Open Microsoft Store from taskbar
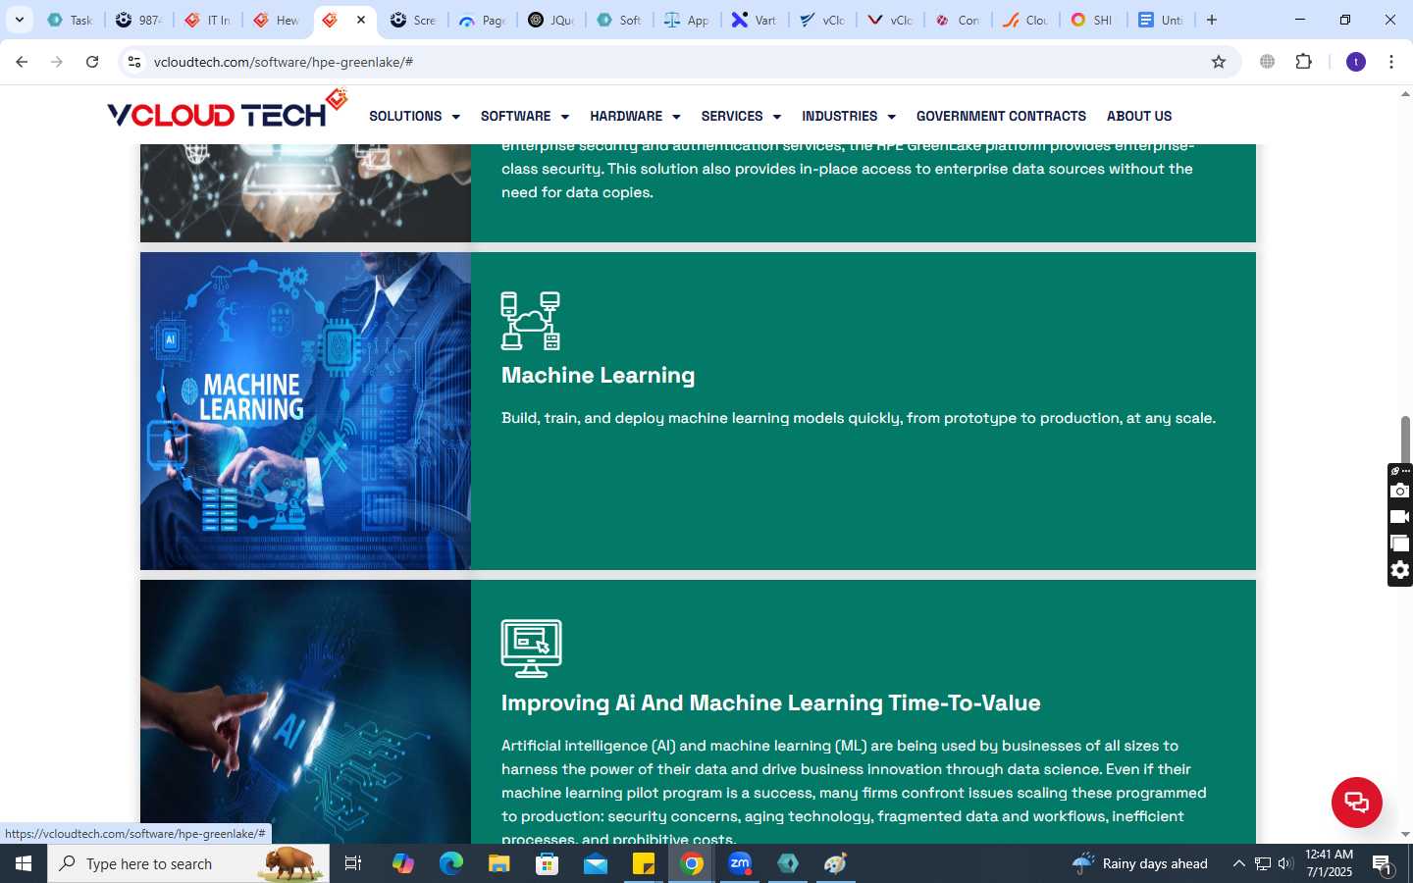 pos(547,863)
